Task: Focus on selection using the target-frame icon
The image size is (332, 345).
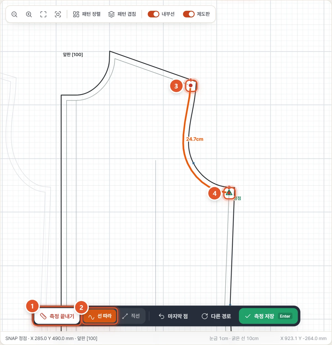Action: pos(58,14)
